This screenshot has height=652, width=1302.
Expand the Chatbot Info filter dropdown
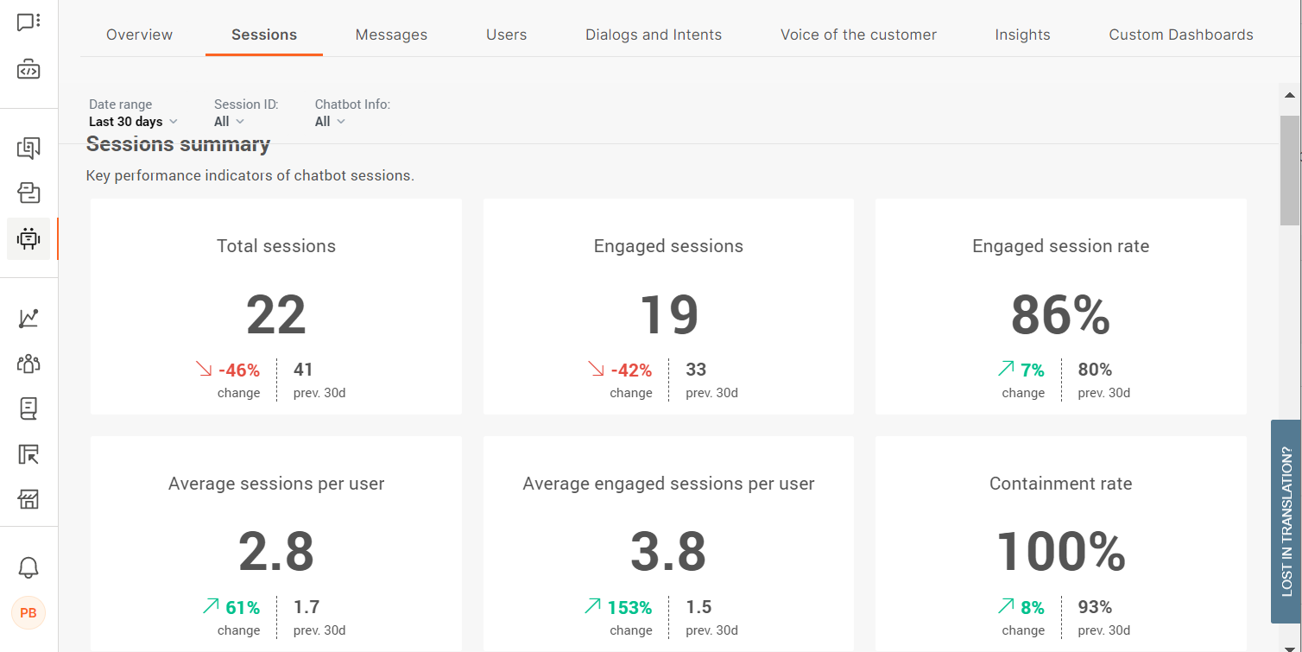pyautogui.click(x=330, y=122)
